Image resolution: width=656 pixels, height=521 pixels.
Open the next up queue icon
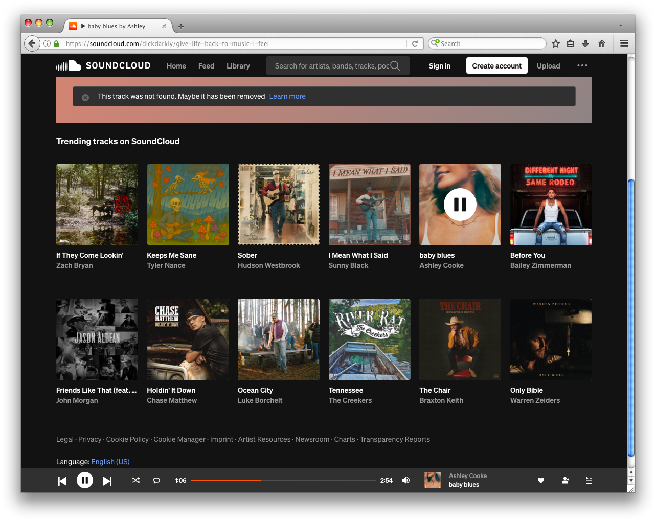(589, 481)
